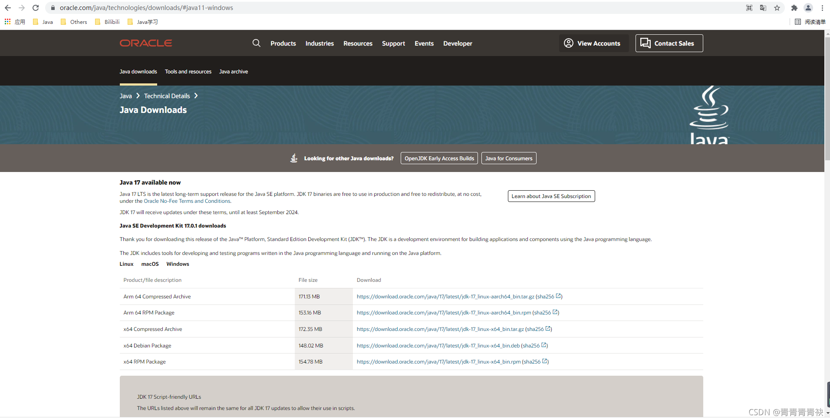The image size is (830, 420).
Task: Click the OpenJDK Early Access Builds button
Action: 439,158
